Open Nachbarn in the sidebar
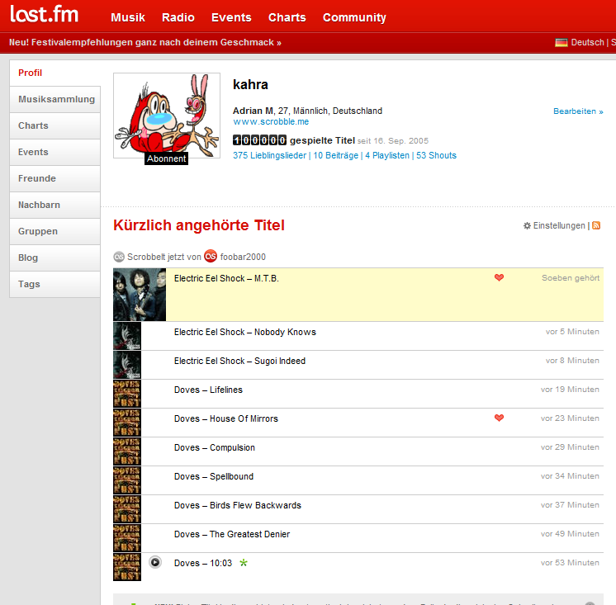Image resolution: width=616 pixels, height=605 pixels. point(55,205)
